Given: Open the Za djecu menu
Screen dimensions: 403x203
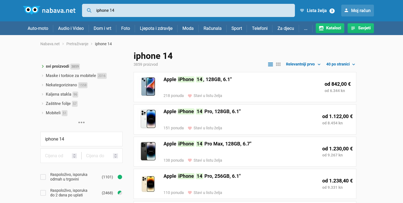Looking at the screenshot, I should (x=286, y=28).
